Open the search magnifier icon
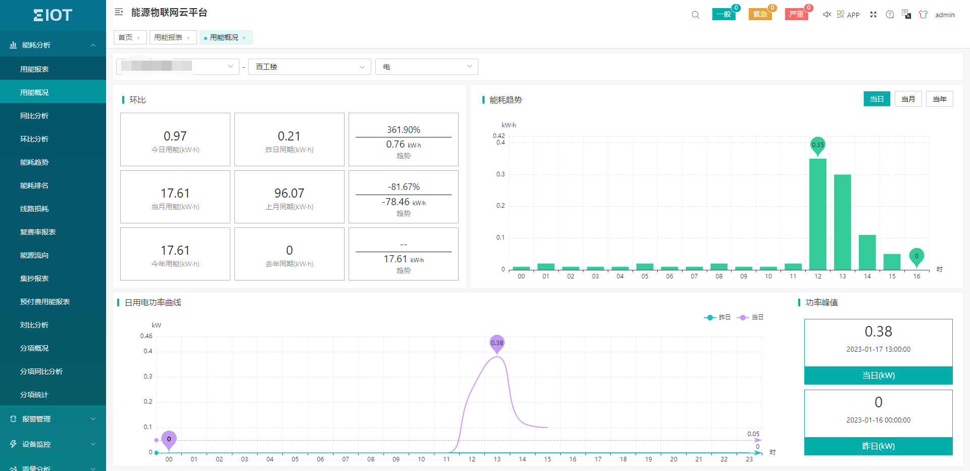Screen dimensions: 970x471 [696, 15]
